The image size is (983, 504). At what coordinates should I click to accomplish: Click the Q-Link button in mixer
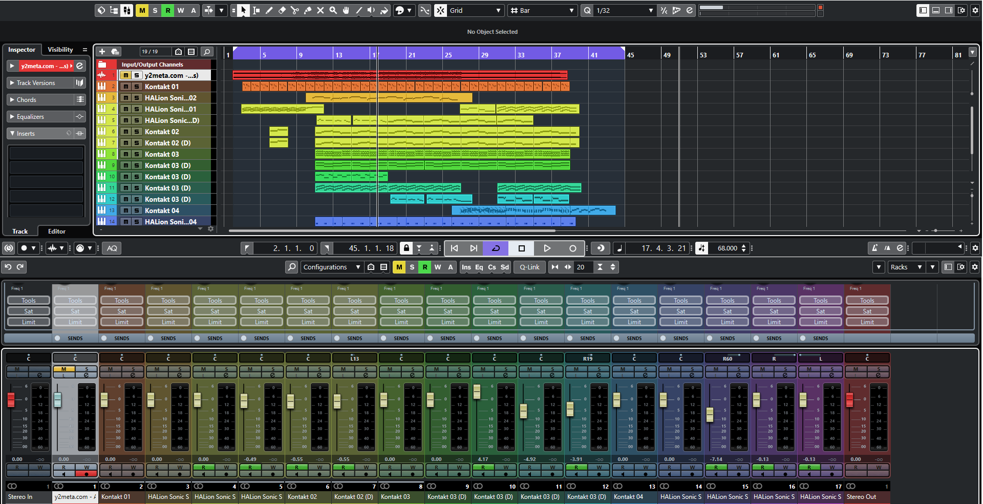pyautogui.click(x=529, y=267)
